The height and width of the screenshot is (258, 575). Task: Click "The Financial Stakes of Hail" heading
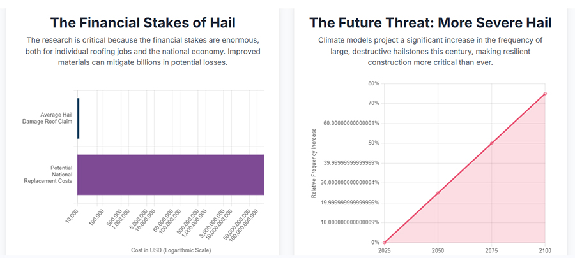(x=142, y=23)
